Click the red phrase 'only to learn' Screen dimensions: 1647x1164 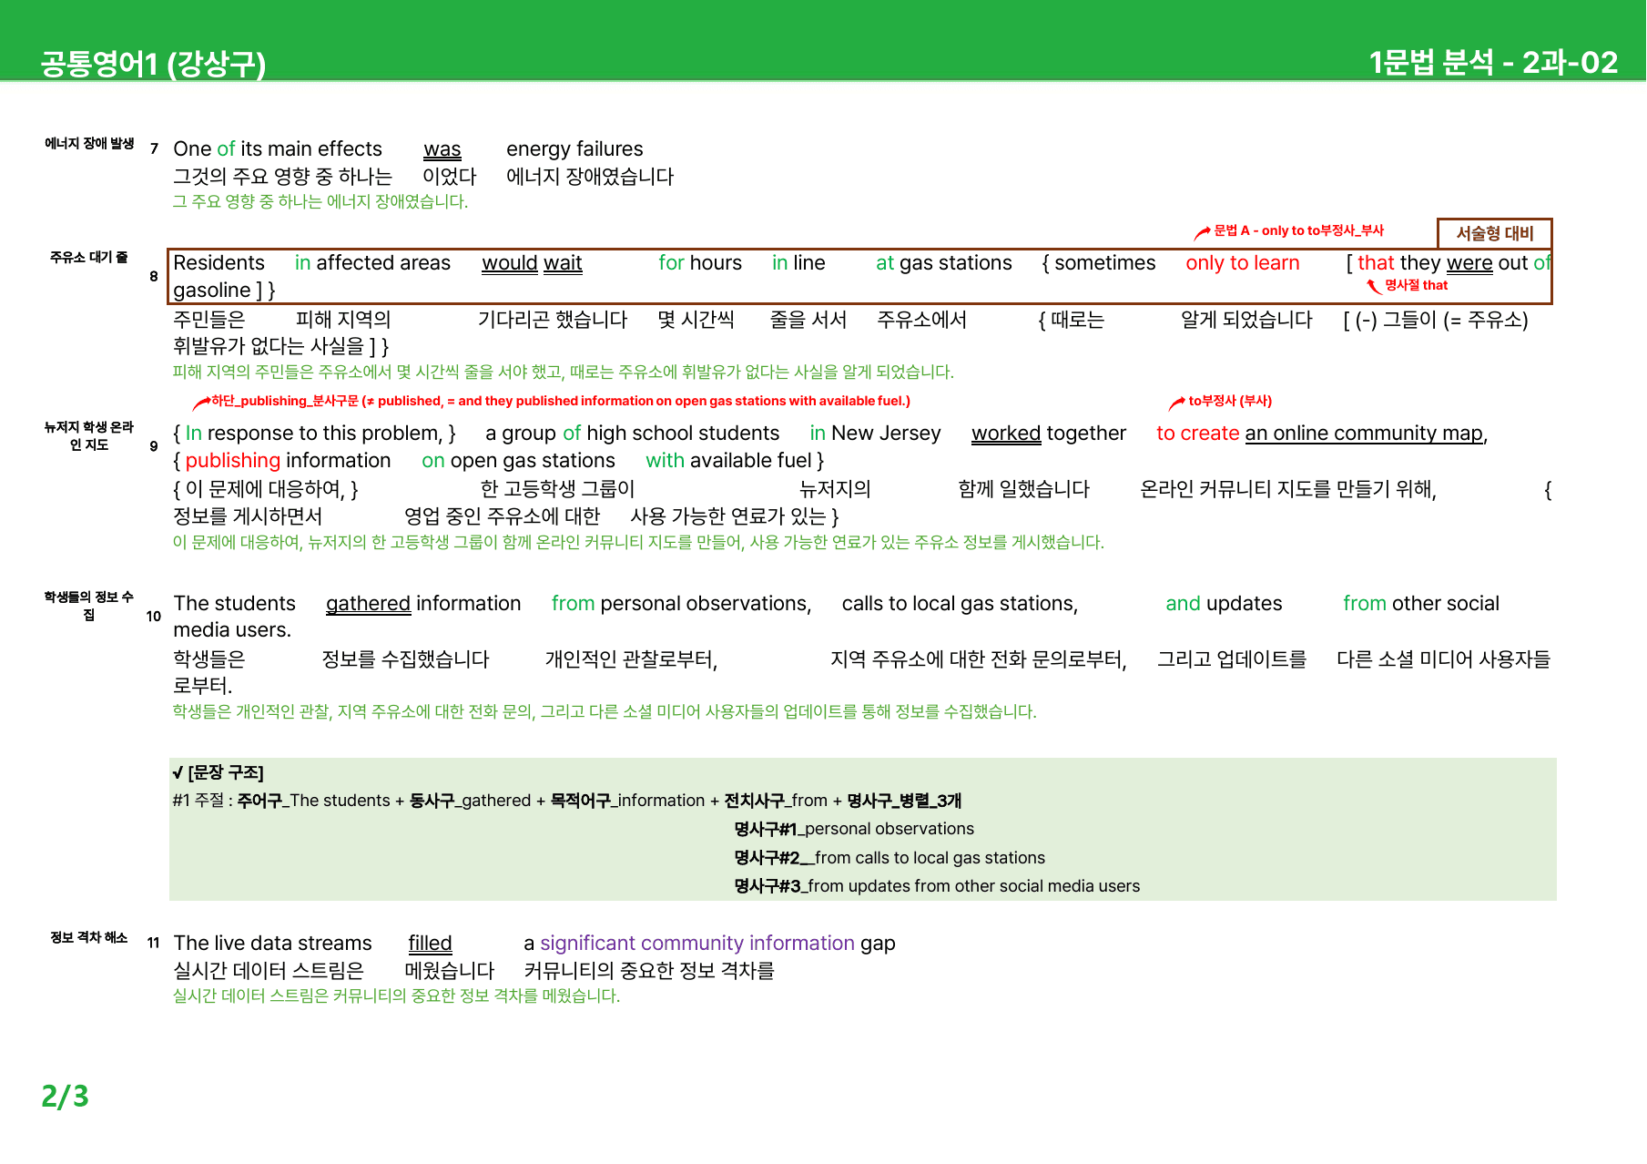(1242, 263)
